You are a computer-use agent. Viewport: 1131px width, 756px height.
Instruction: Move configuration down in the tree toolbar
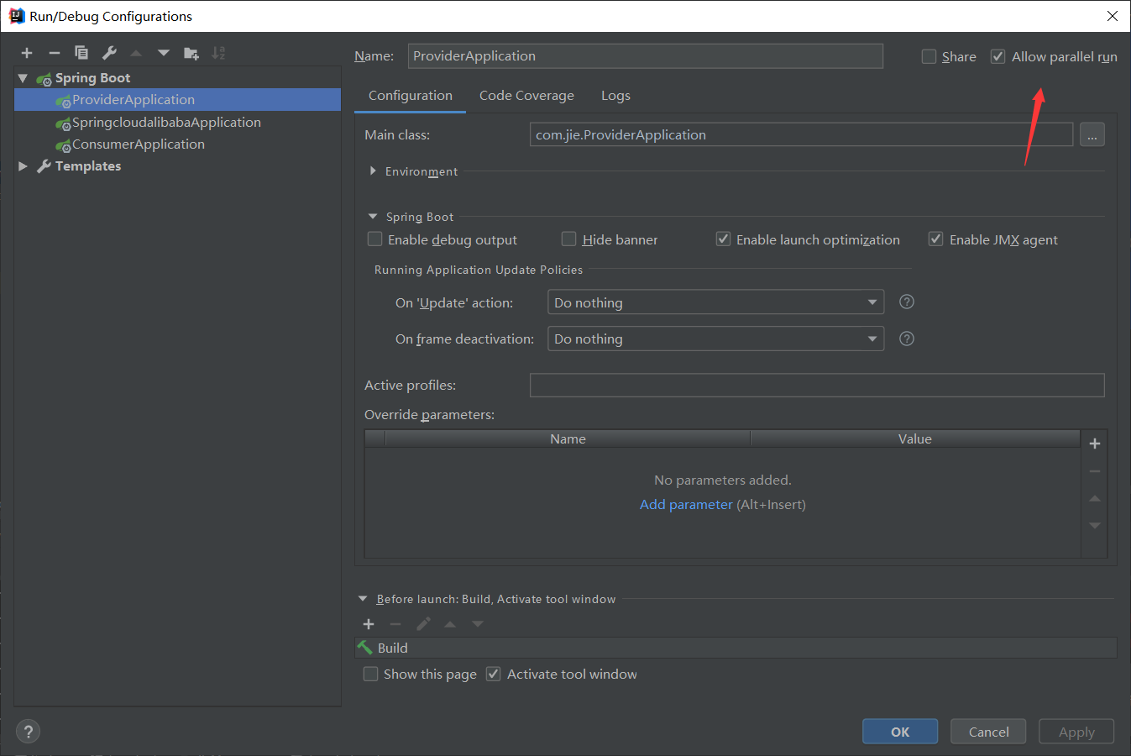pos(164,53)
